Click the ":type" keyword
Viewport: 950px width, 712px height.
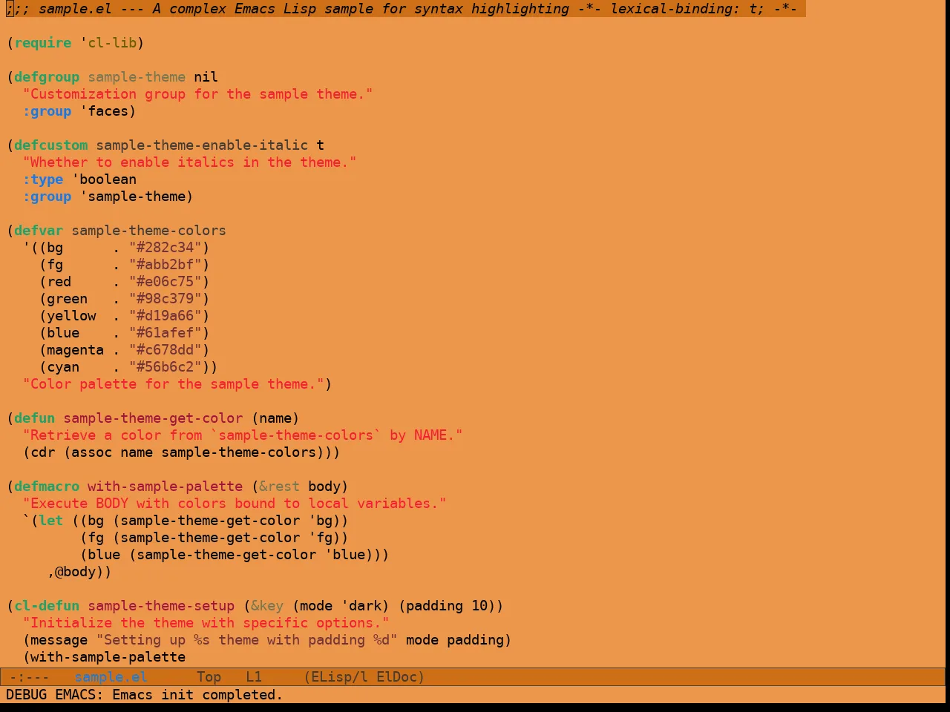[x=43, y=179]
